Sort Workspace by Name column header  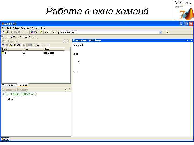(12, 49)
